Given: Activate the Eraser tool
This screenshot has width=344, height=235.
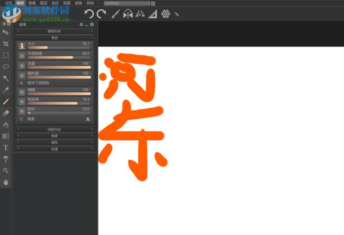Looking at the screenshot, I should click(6, 113).
